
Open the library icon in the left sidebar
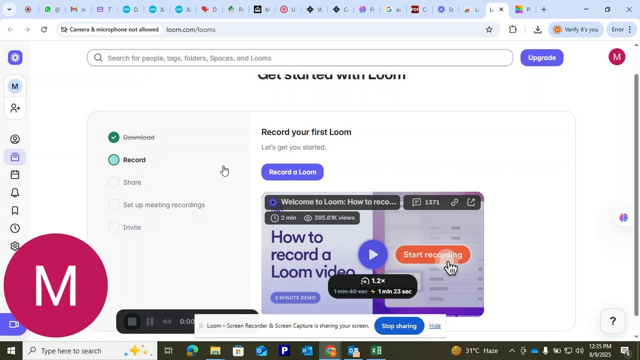[15, 157]
